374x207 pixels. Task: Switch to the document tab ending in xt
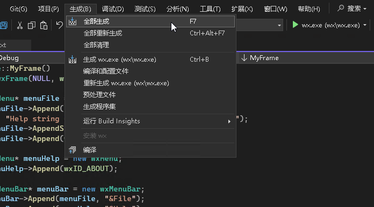[x=15, y=45]
